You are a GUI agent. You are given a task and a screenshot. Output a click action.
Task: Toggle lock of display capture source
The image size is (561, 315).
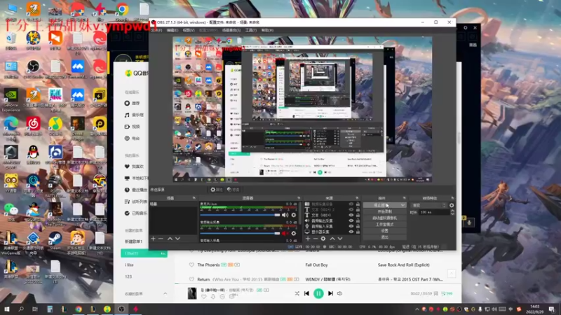coord(358,232)
